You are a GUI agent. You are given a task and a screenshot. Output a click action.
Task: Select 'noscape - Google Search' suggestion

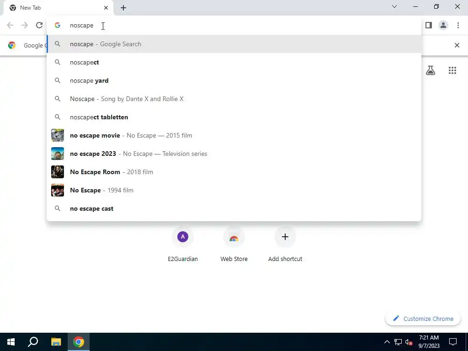tap(234, 44)
